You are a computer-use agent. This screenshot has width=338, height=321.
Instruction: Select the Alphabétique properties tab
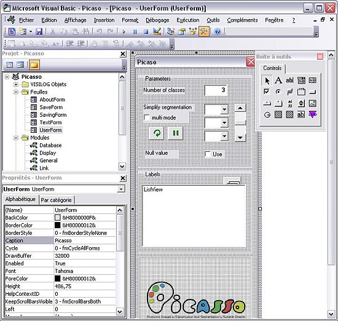tap(20, 199)
